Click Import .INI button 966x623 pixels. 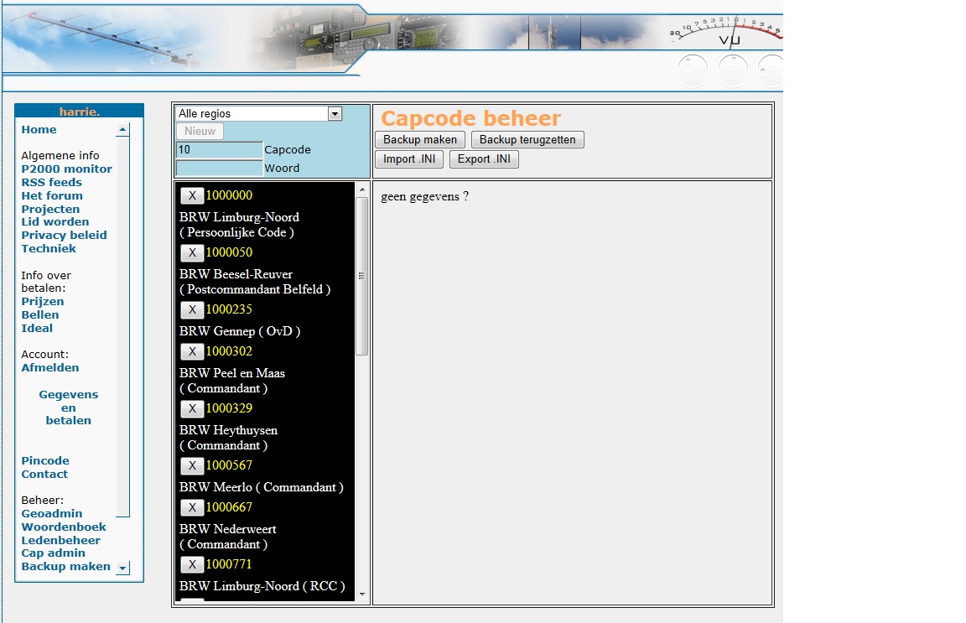click(409, 159)
